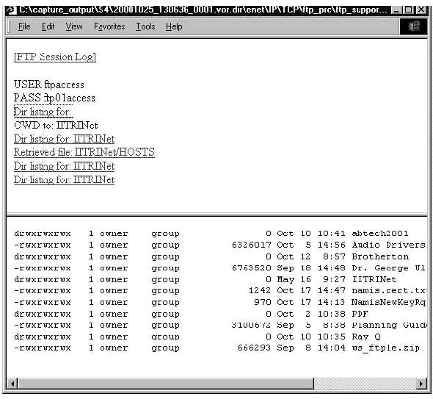This screenshot has width=433, height=399.
Task: Click the Windows logo throbber icon
Action: tap(413, 26)
